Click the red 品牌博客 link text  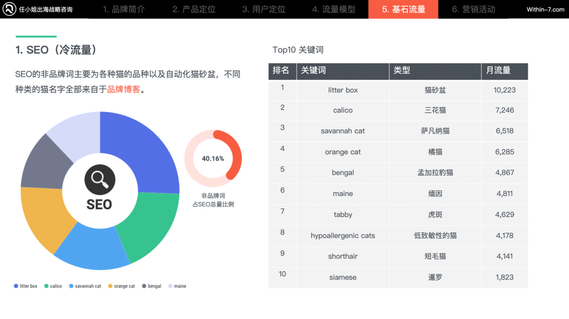(123, 89)
